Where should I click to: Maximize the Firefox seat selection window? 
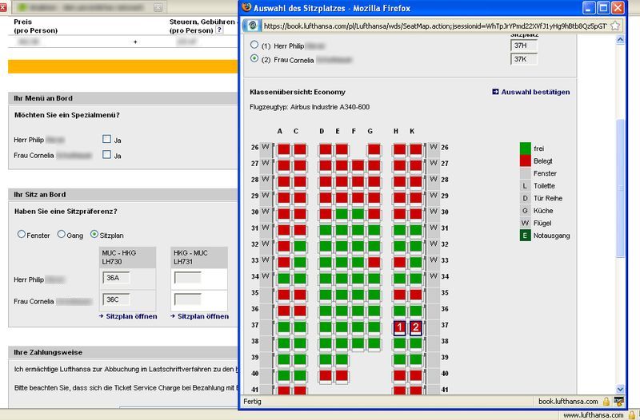point(603,8)
